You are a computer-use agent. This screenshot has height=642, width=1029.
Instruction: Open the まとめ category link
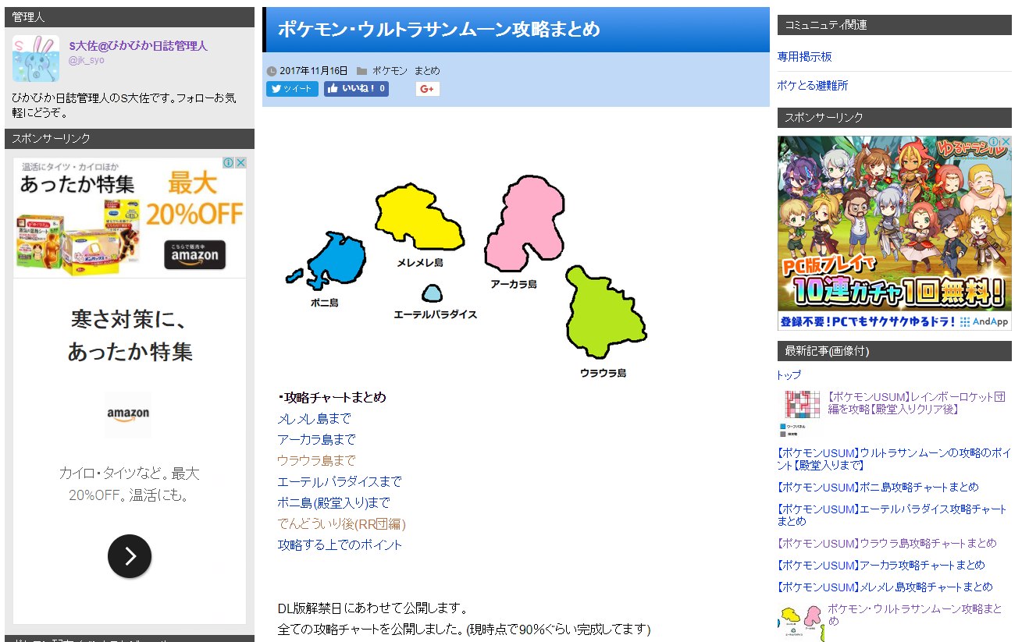click(427, 71)
